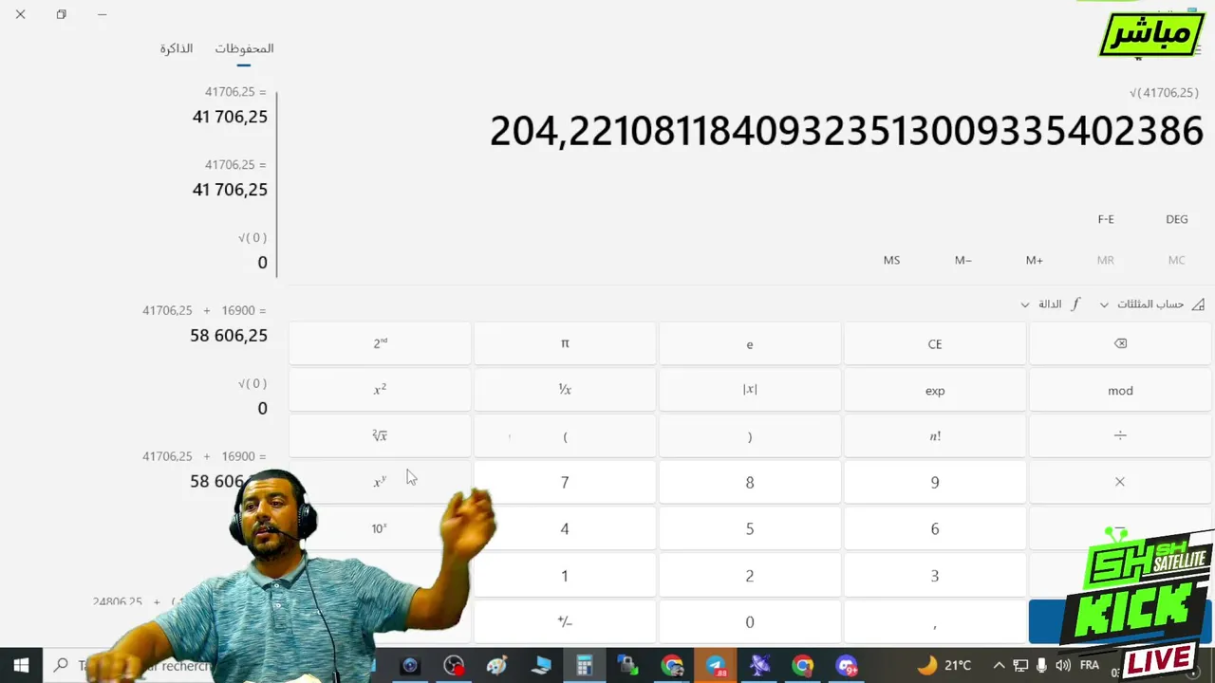The height and width of the screenshot is (683, 1215).
Task: Click the division operator key
Action: 1120,435
